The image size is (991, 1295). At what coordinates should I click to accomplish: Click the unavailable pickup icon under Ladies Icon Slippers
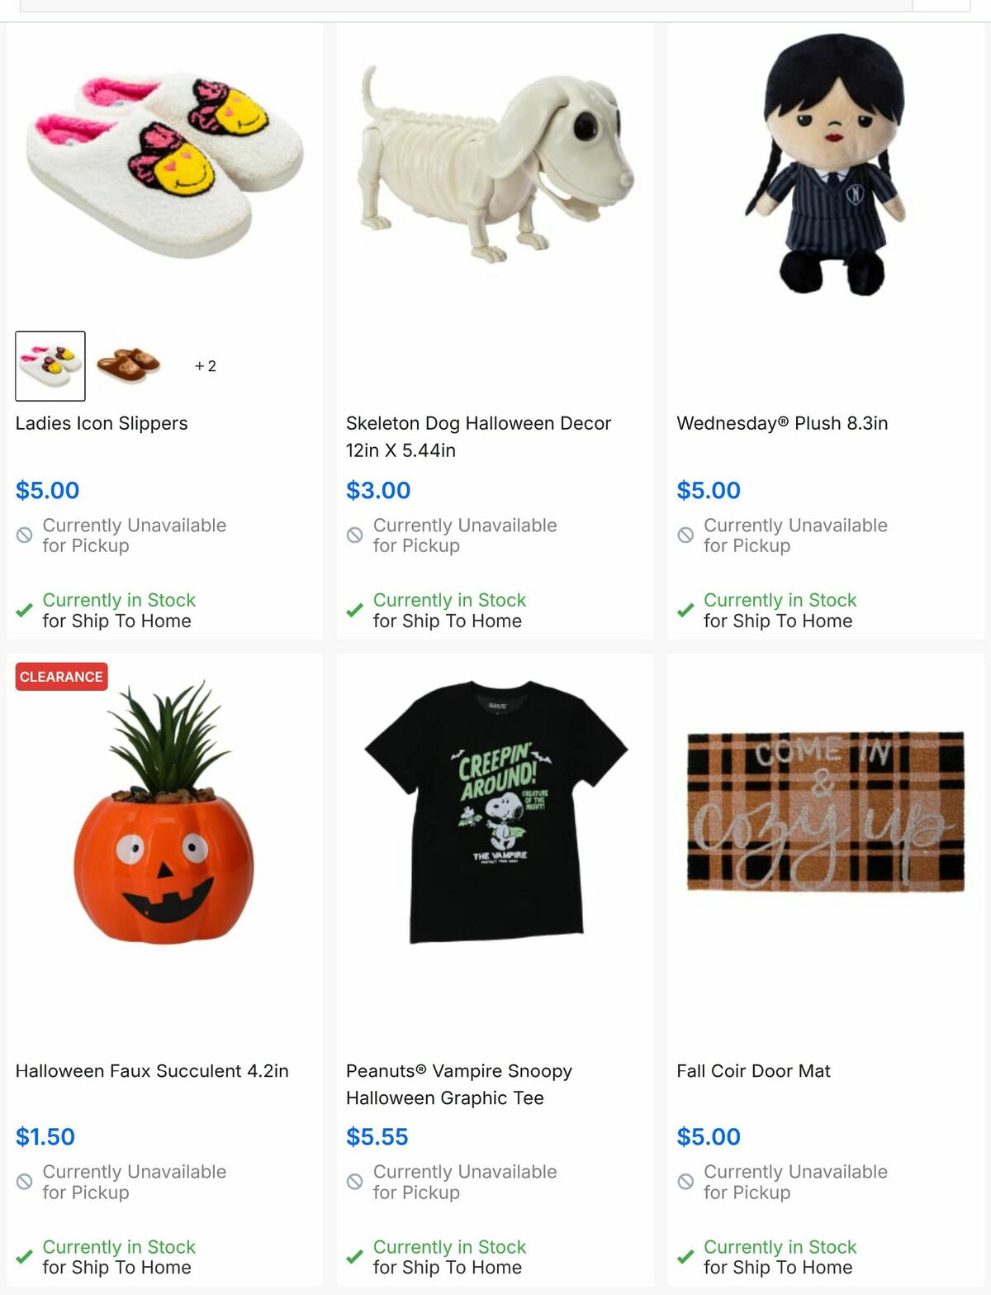(x=25, y=536)
